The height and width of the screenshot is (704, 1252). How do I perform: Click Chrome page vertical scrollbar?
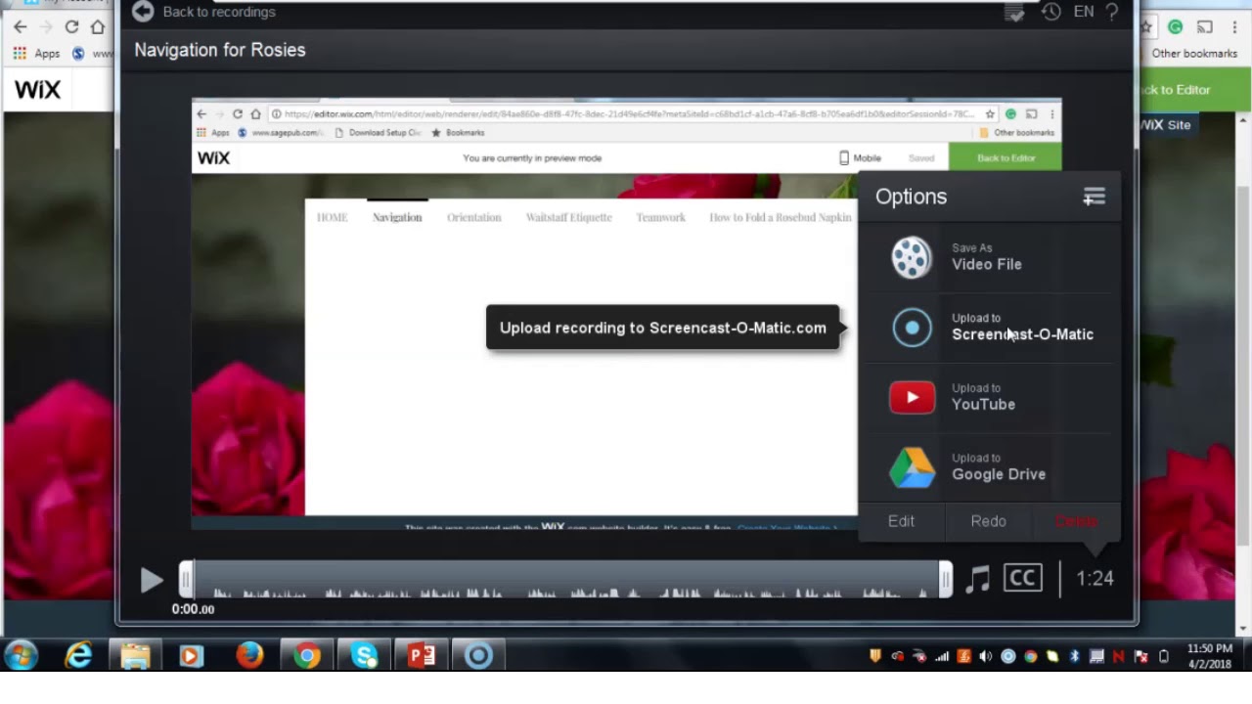(1243, 372)
